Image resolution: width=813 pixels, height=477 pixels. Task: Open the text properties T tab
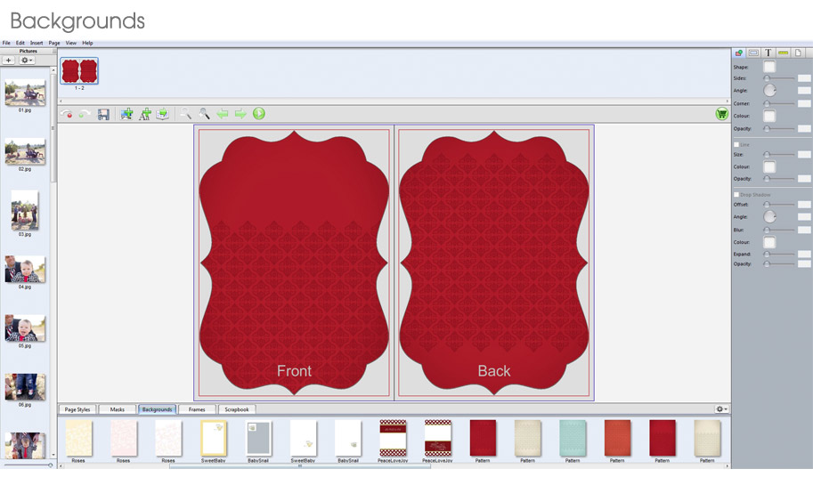(768, 53)
